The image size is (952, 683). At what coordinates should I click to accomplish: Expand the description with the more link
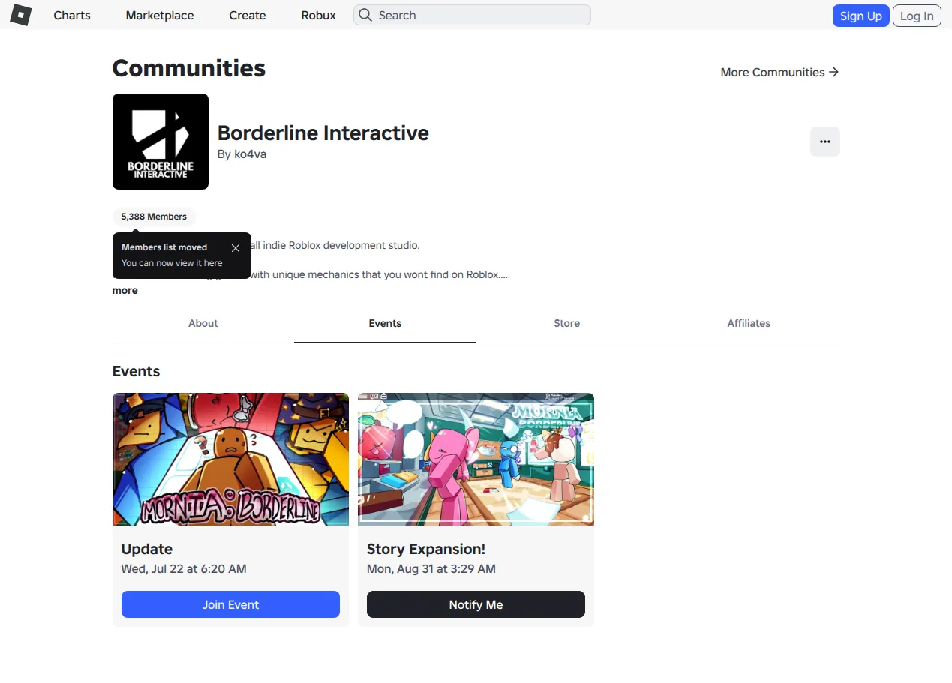pos(125,290)
